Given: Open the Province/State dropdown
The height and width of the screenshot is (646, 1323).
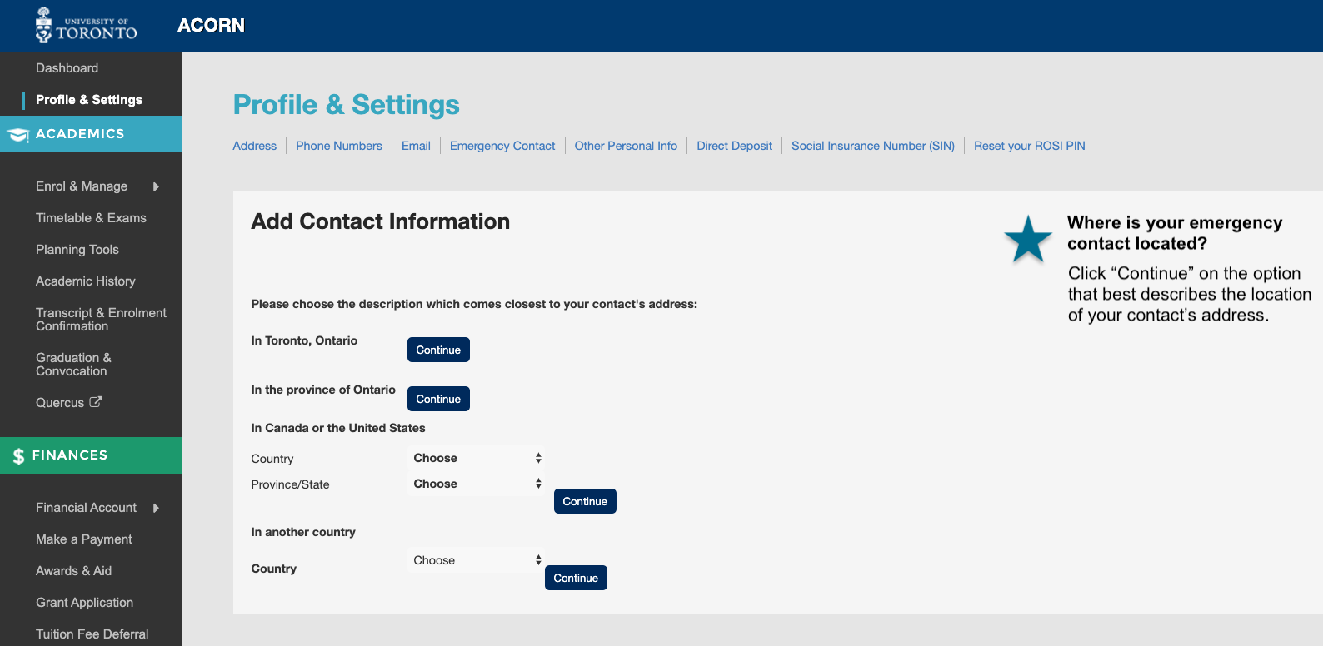Looking at the screenshot, I should [477, 484].
